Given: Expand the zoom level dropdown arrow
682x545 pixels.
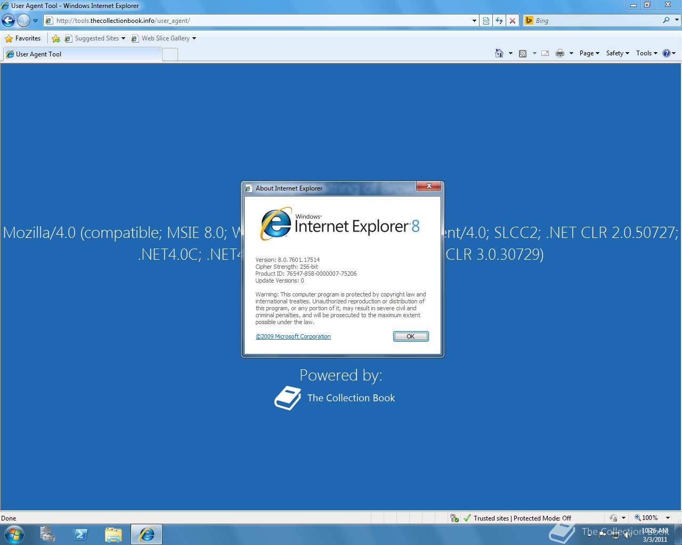Looking at the screenshot, I should click(668, 518).
